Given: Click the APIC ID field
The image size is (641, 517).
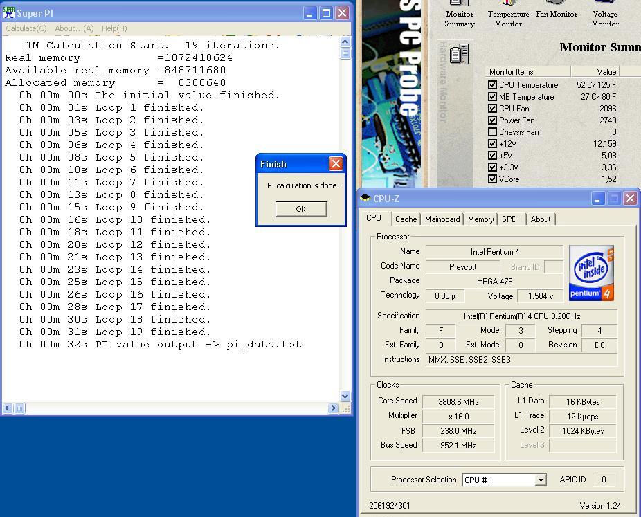Looking at the screenshot, I should 604,480.
